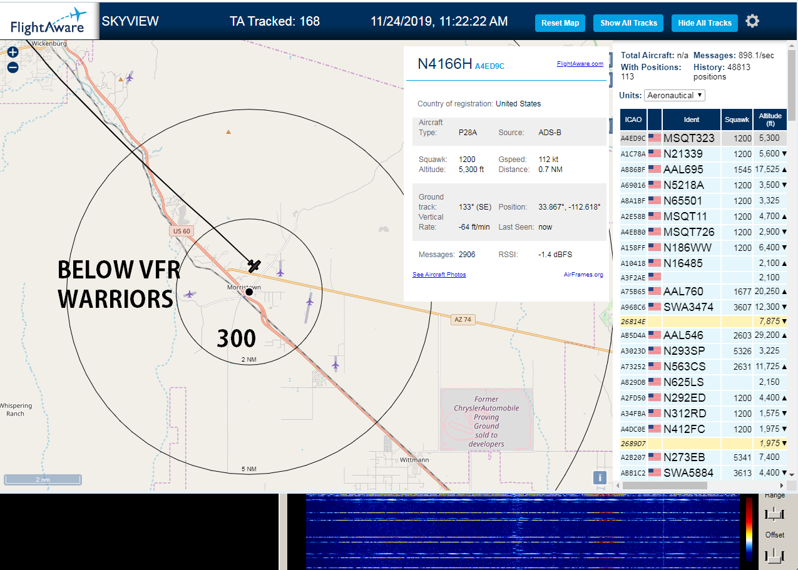798x570 pixels.
Task: Select the N5218A aircraft row
Action: (x=703, y=185)
